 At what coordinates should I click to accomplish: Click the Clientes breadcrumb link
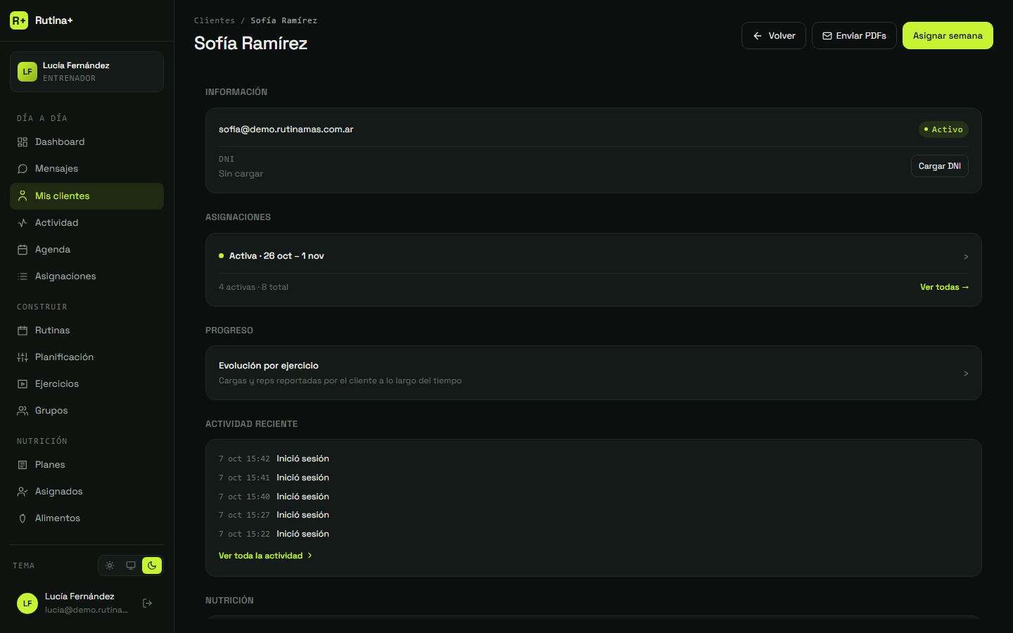[215, 20]
